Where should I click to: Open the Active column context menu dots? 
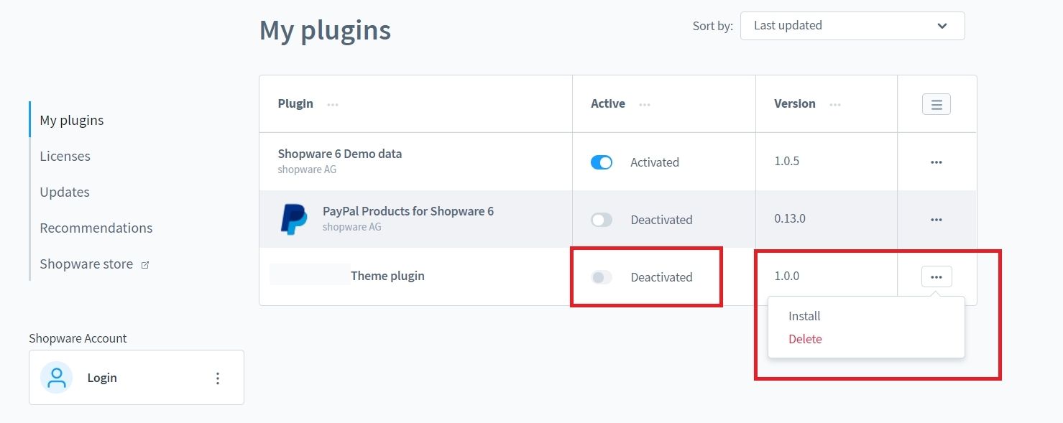pyautogui.click(x=645, y=104)
